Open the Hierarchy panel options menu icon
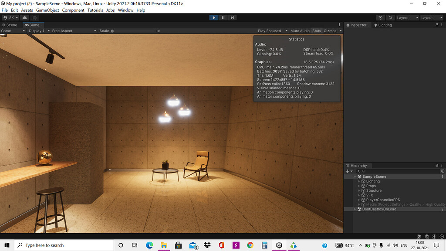The height and width of the screenshot is (251, 446). 442,166
